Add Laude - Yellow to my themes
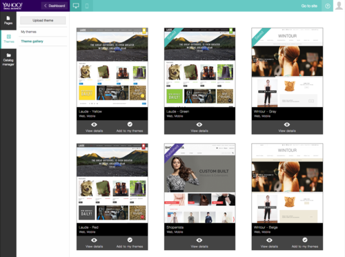 pyautogui.click(x=130, y=127)
